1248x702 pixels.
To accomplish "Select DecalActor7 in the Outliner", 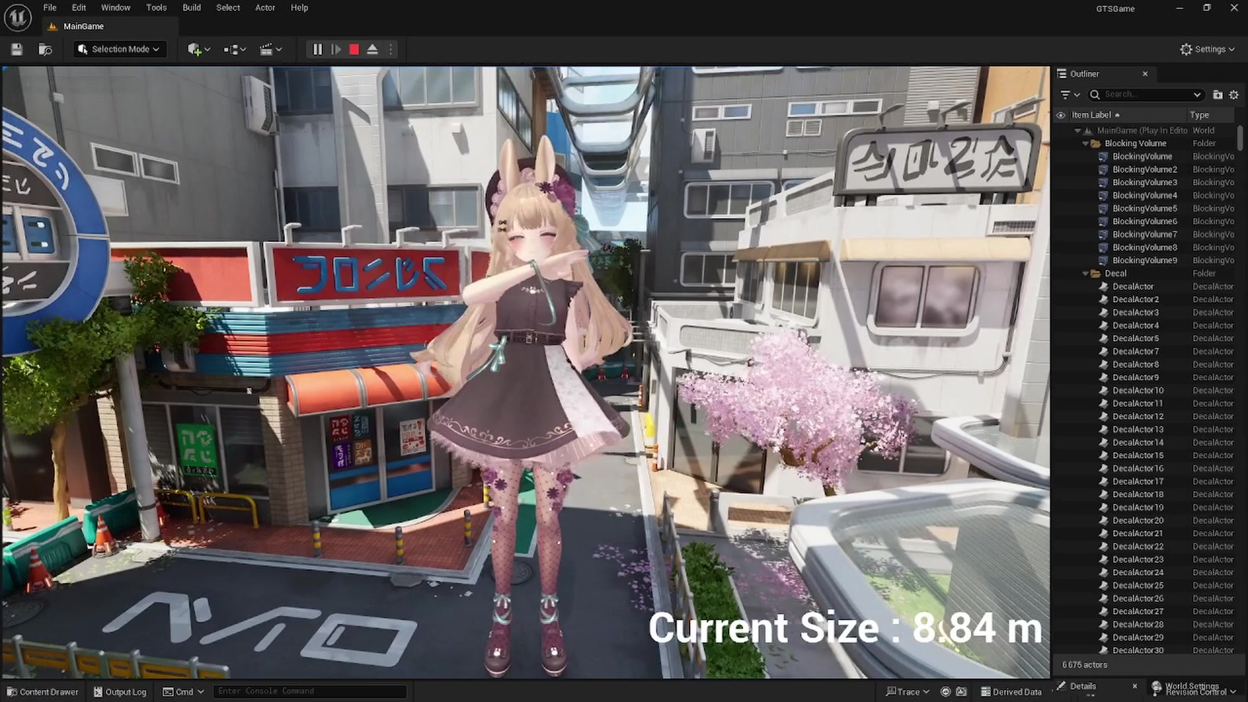I will click(1136, 352).
